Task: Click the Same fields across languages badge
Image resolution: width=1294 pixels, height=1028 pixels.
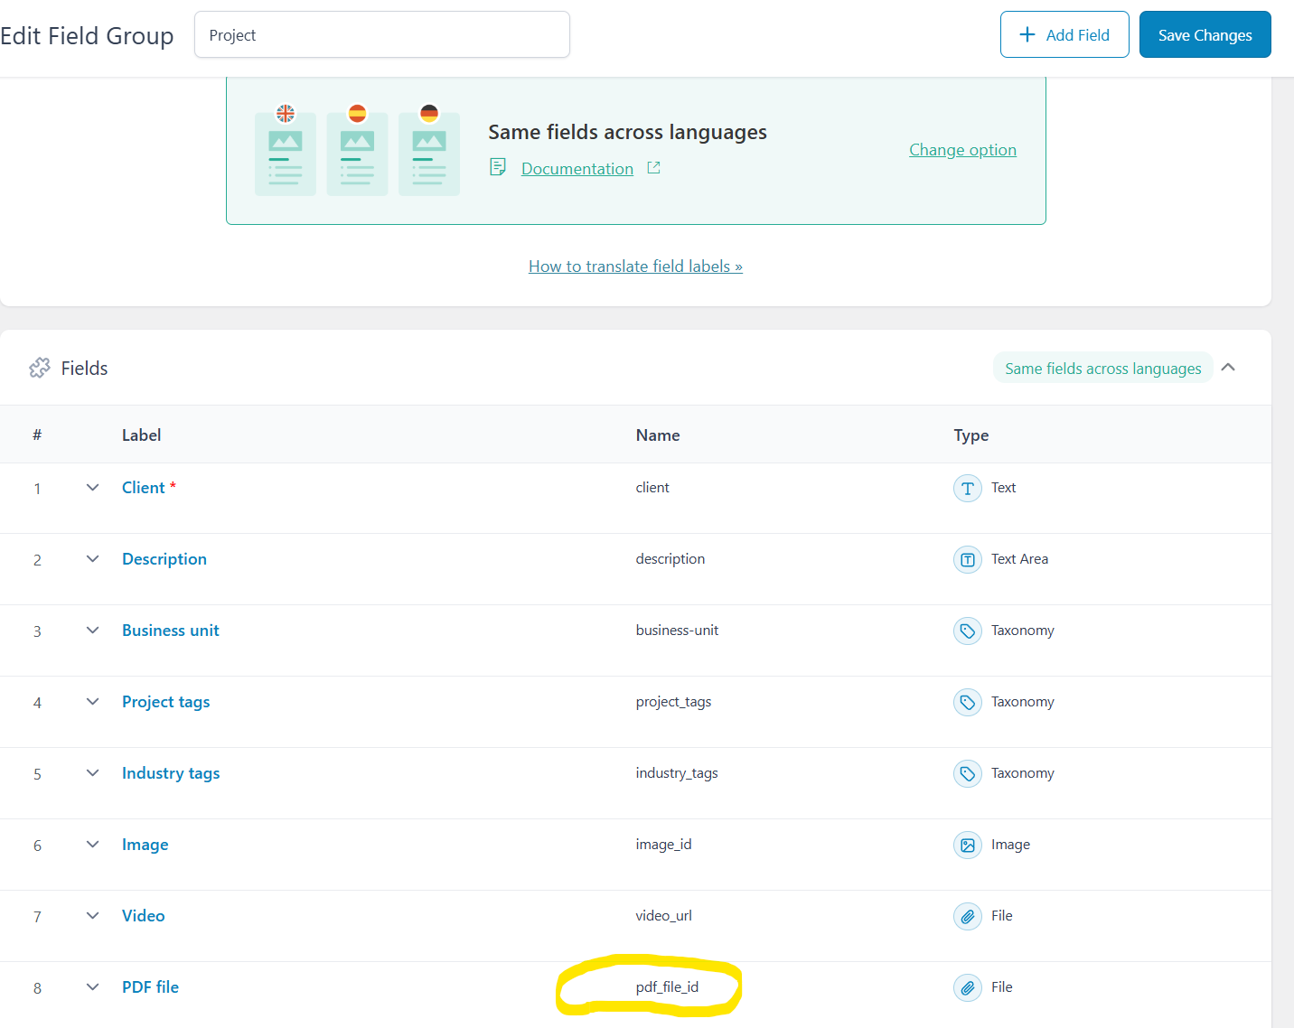Action: tap(1102, 369)
